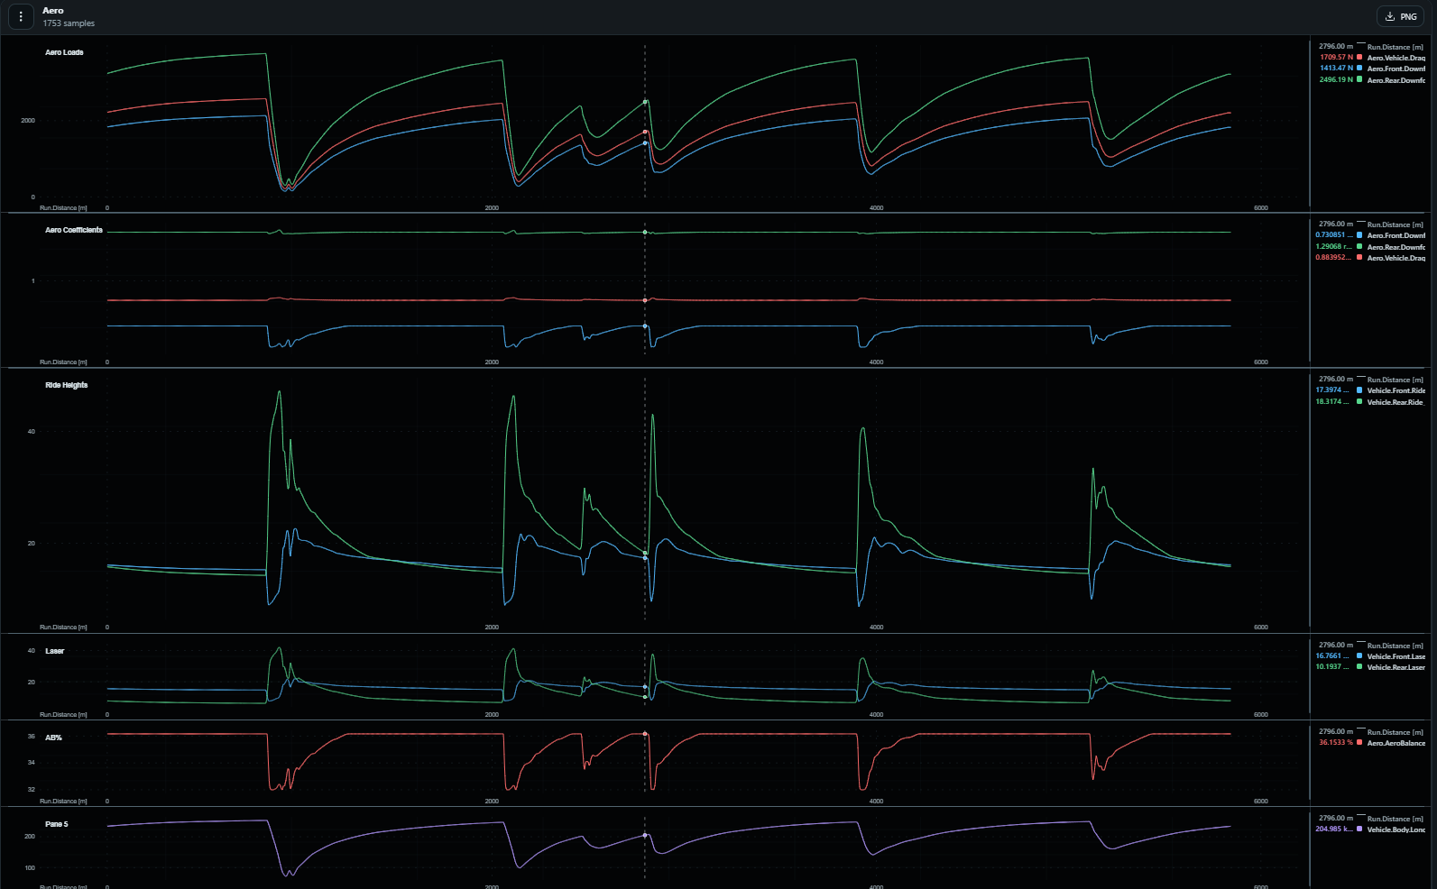Click the blue swatch for Vehicle.Front.Ride height
The image size is (1437, 889).
[1359, 390]
